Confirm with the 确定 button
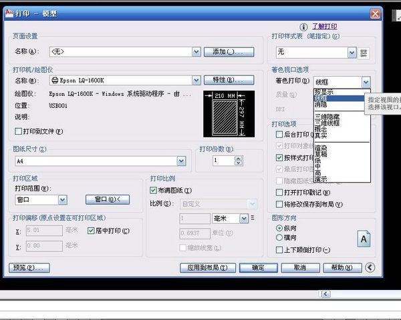The image size is (401, 320). (x=258, y=268)
